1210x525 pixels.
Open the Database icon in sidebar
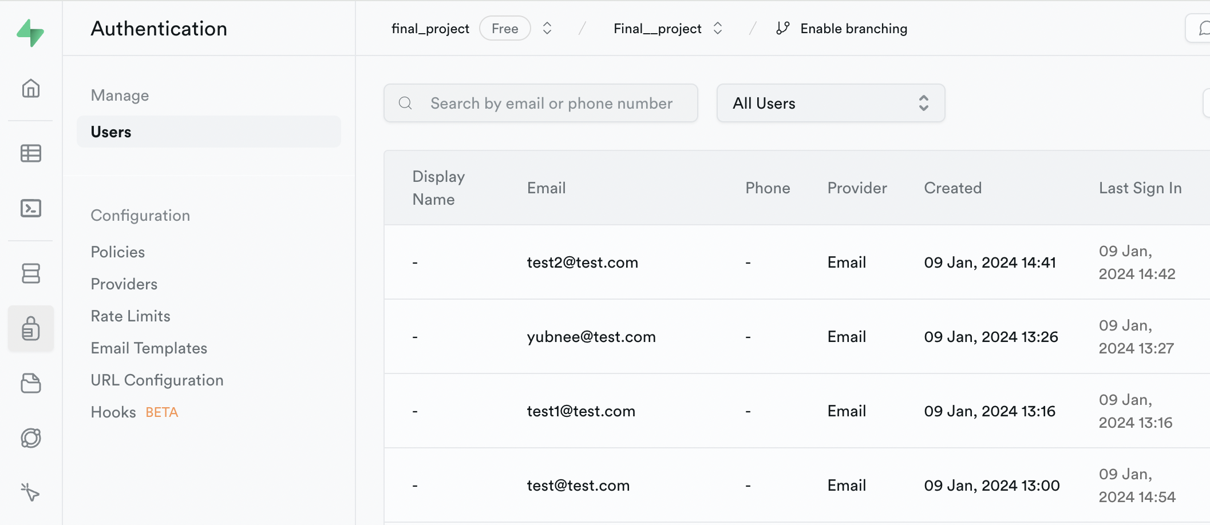[x=31, y=273]
